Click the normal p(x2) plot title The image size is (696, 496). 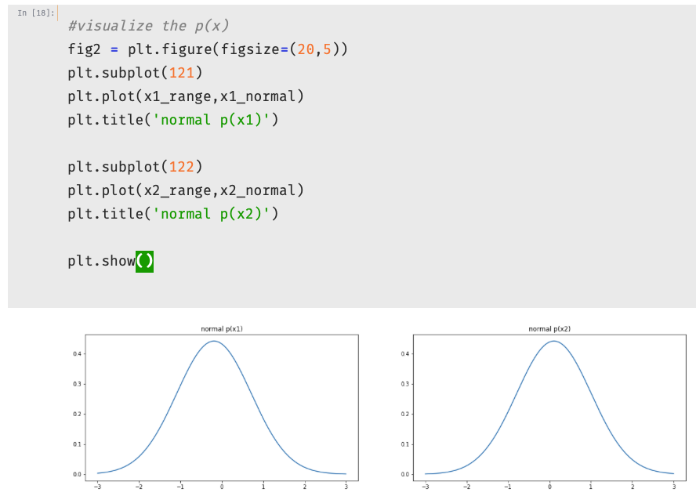[x=549, y=329]
